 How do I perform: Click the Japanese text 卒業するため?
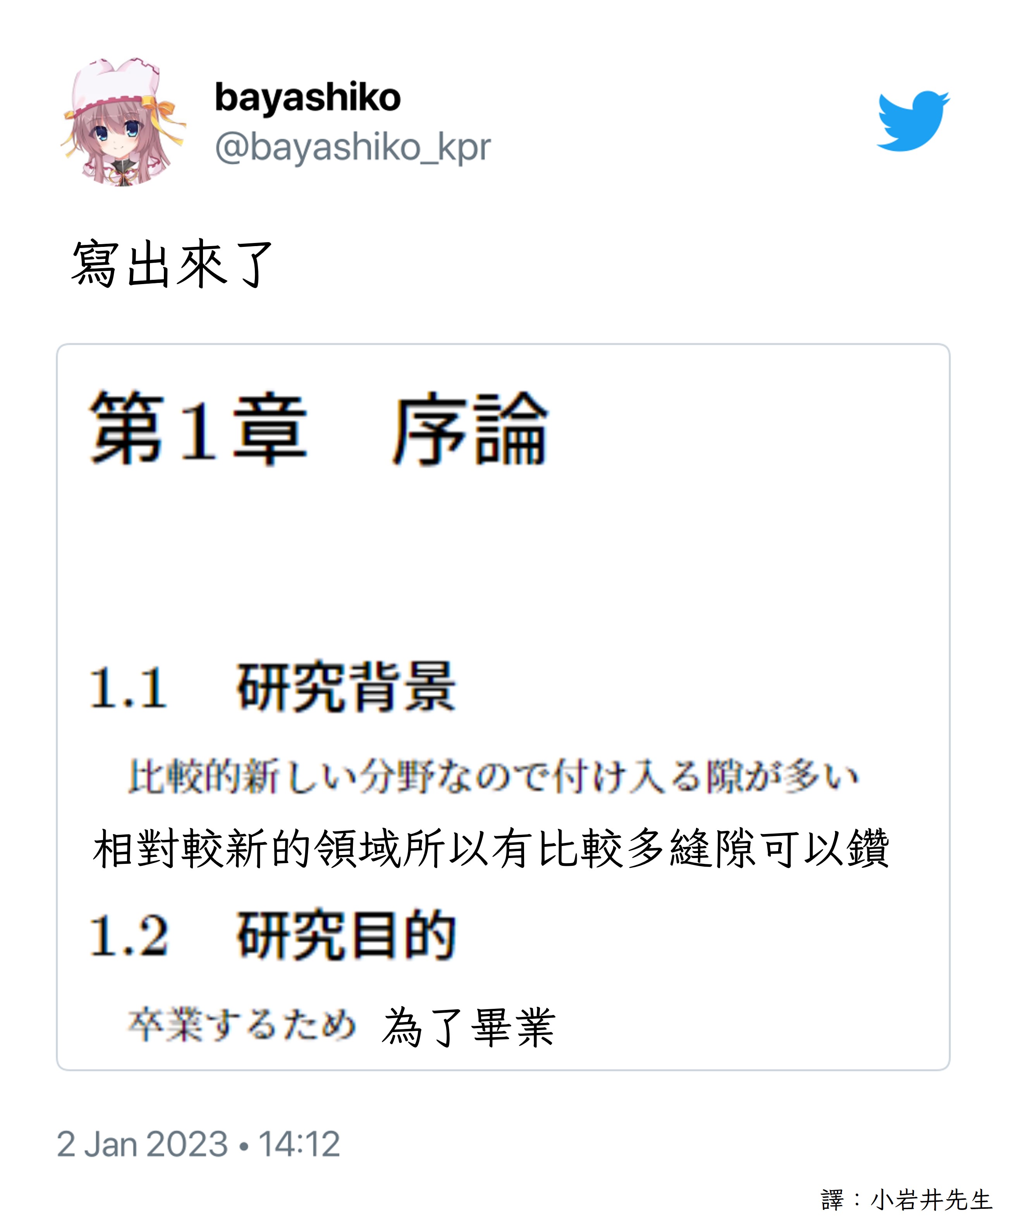[241, 1024]
